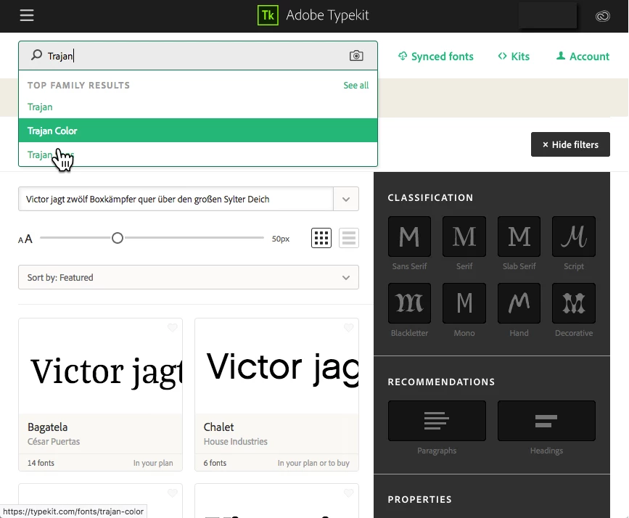Screen dimensions: 629x518
Task: Click House Industries foundry name
Action: 236,441
